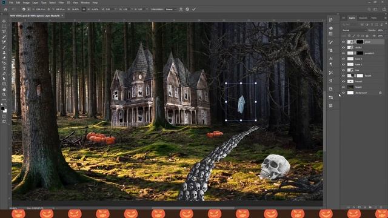Swap foreground and background colors arrow
Viewport: 388px width, 218px height.
tap(5, 105)
